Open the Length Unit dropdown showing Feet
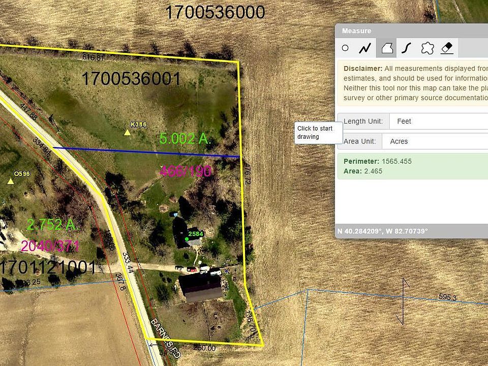 pos(438,121)
